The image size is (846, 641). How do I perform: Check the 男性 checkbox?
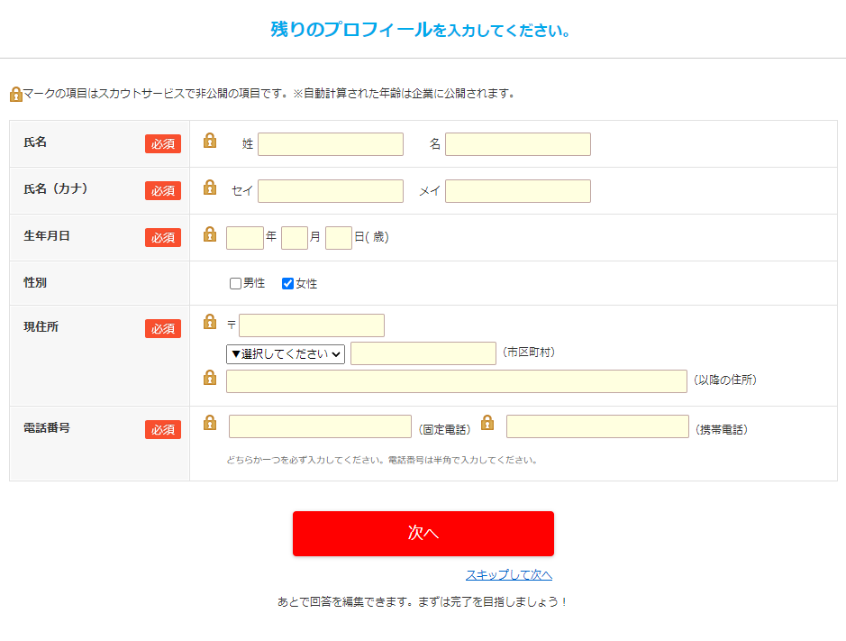(235, 283)
